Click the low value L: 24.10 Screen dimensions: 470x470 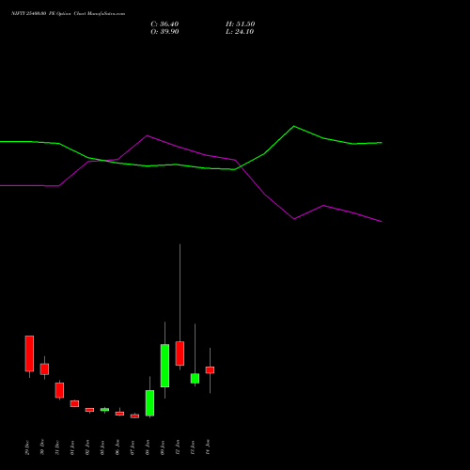click(240, 32)
